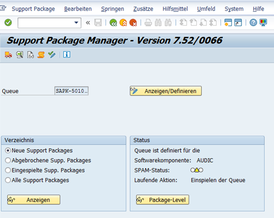Image resolution: width=274 pixels, height=218 pixels.
Task: Click the window menu icon at top left
Action: coord(3,8)
